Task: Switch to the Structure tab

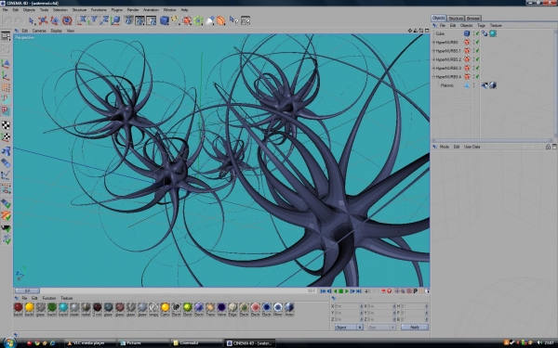Action: coord(455,19)
